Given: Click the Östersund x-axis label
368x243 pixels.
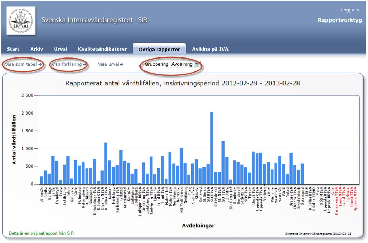Looking at the screenshot, I should click(x=303, y=195).
